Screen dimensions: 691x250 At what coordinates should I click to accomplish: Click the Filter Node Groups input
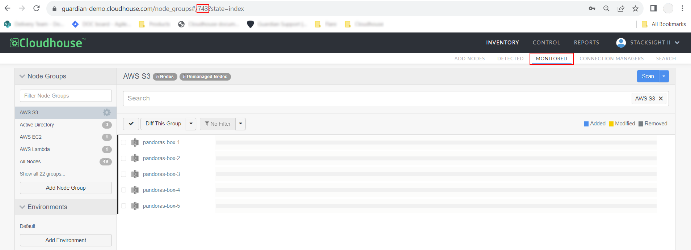66,96
